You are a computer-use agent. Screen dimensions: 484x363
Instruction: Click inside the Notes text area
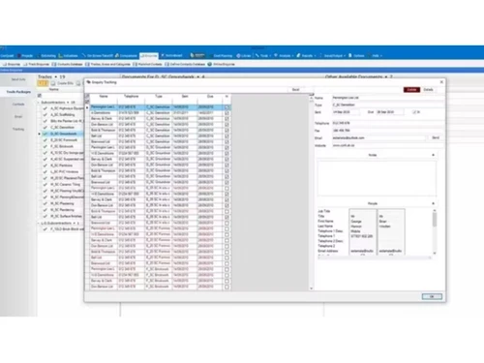coord(377,178)
